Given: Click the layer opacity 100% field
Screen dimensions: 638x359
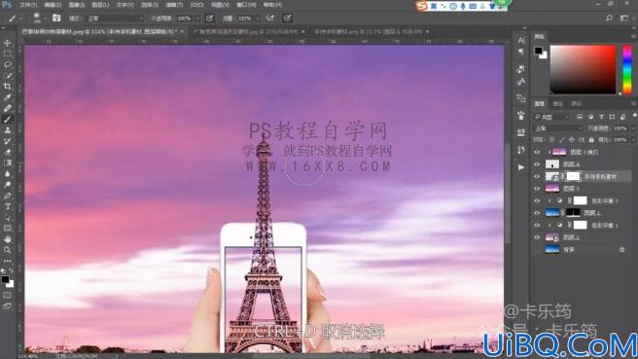Looking at the screenshot, I should click(620, 128).
